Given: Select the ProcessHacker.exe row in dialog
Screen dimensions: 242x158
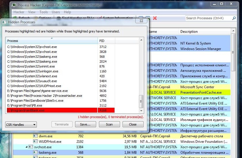Looking at the screenshot, I should pos(61,96).
